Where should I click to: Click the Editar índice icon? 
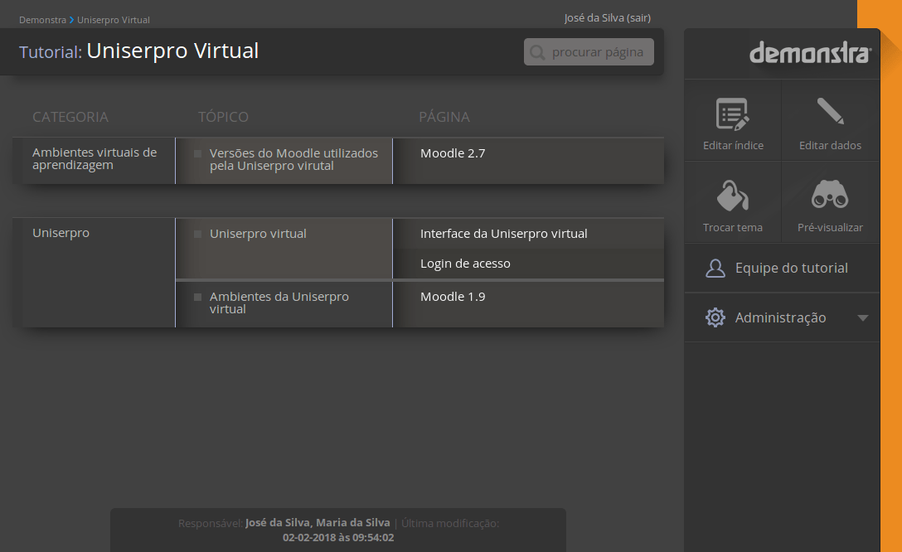733,114
